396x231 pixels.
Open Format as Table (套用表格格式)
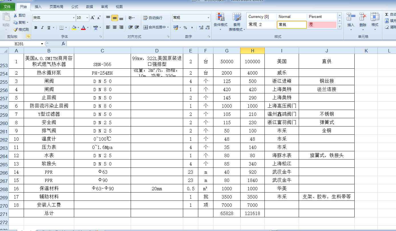point(237,22)
